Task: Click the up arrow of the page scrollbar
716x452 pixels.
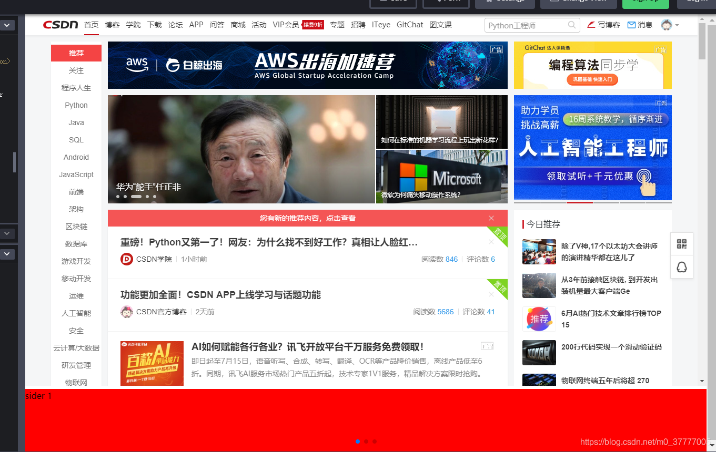Action: pyautogui.click(x=702, y=20)
